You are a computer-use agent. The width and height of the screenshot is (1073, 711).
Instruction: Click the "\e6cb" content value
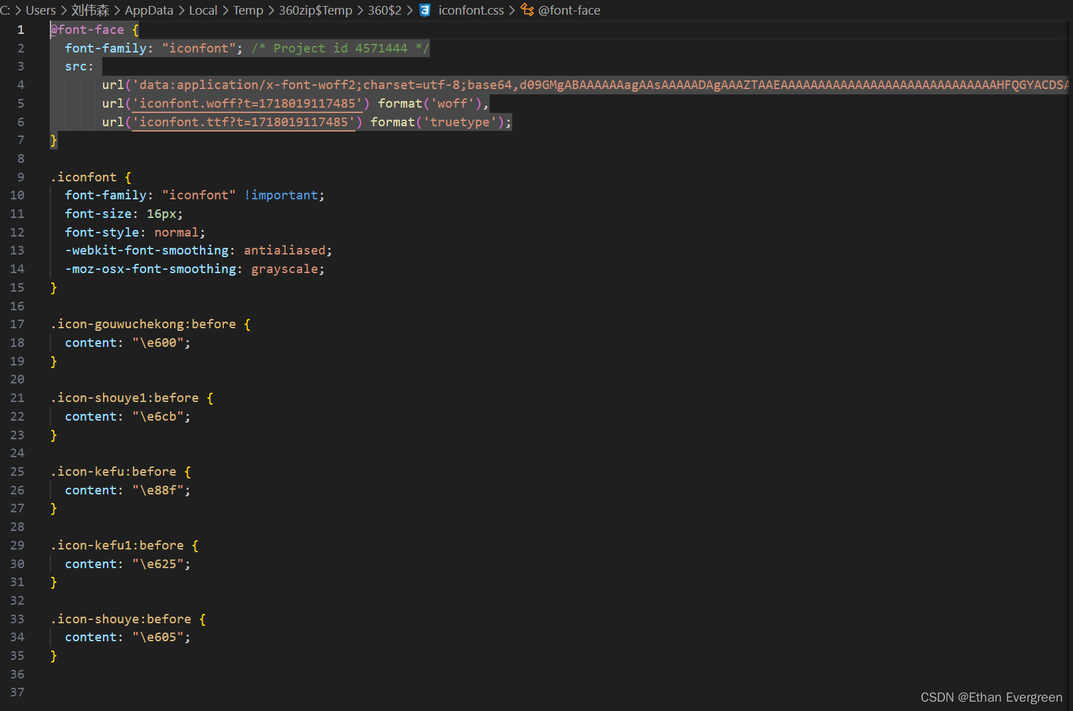pos(157,417)
